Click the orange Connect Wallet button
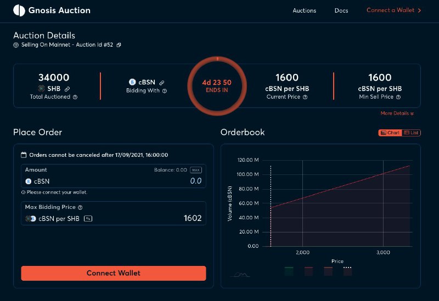 [x=114, y=273]
